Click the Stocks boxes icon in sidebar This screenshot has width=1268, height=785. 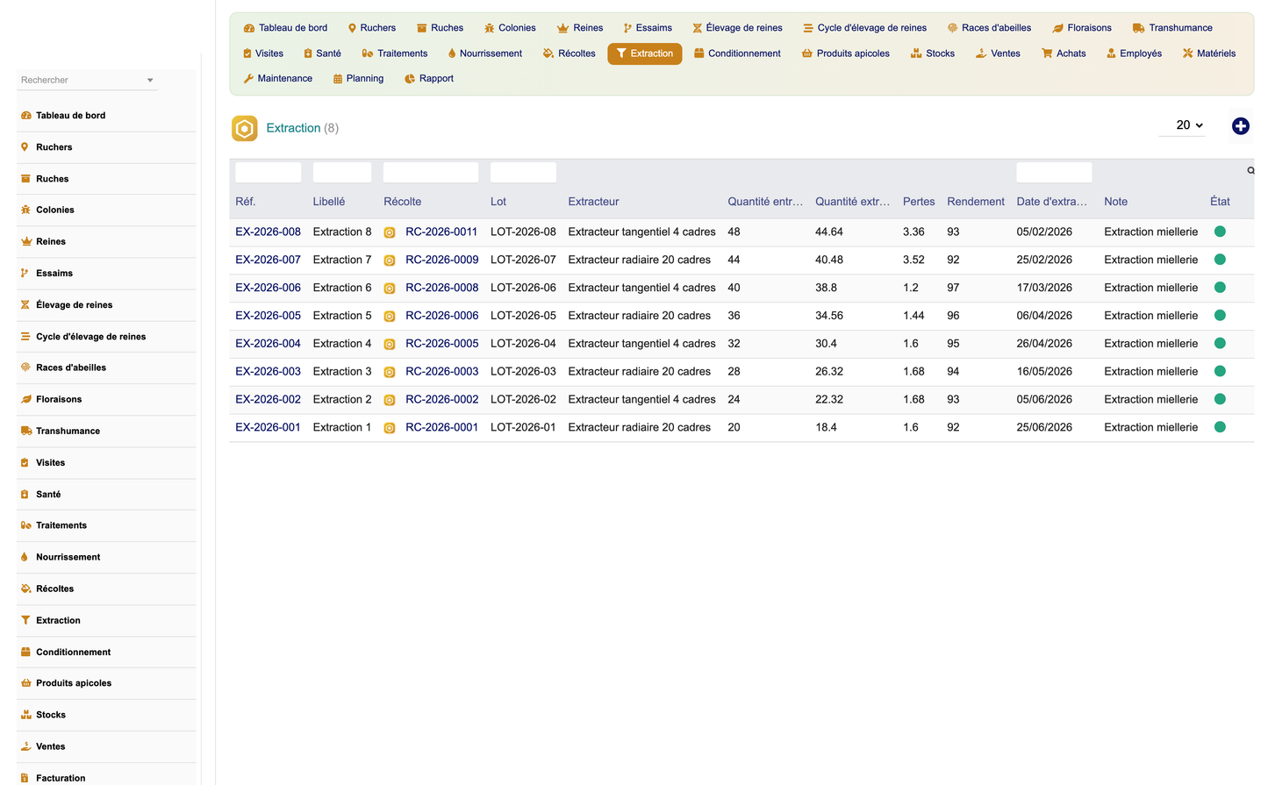tap(25, 715)
